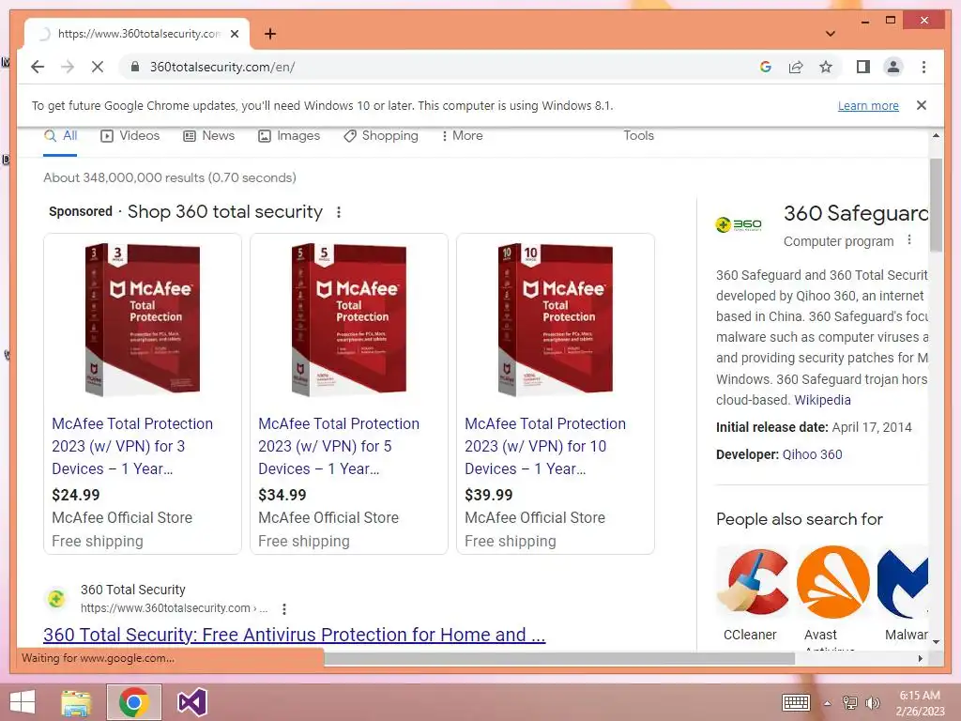Expand the More search options

pyautogui.click(x=462, y=135)
